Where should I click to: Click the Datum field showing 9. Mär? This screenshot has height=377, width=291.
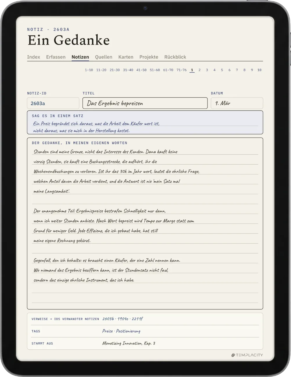(x=237, y=103)
